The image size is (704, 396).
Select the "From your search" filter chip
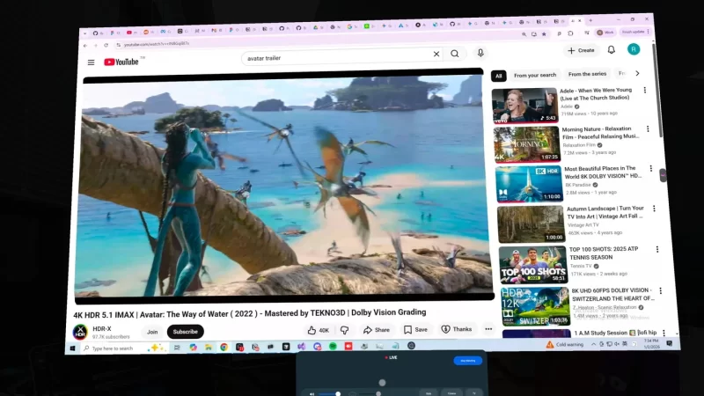tap(535, 75)
